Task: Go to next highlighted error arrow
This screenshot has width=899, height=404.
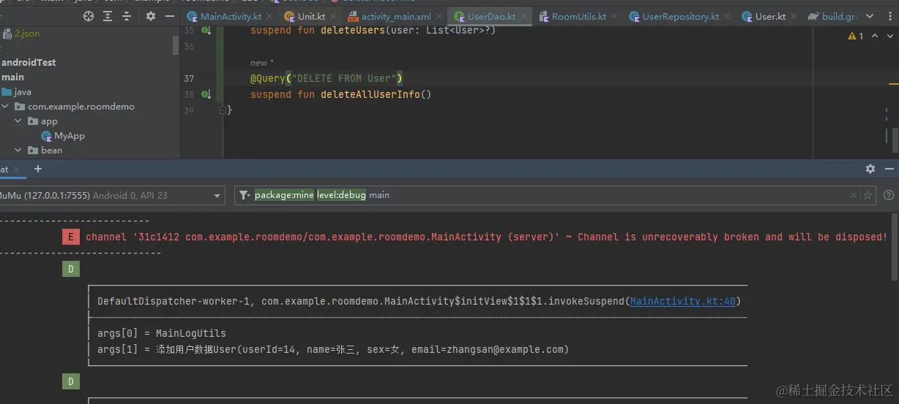Action: coord(890,36)
